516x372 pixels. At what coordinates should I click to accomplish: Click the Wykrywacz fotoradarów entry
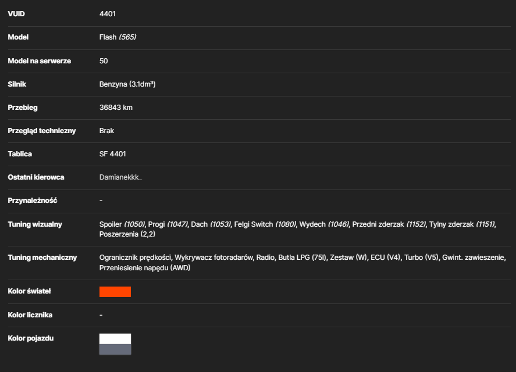coord(213,257)
